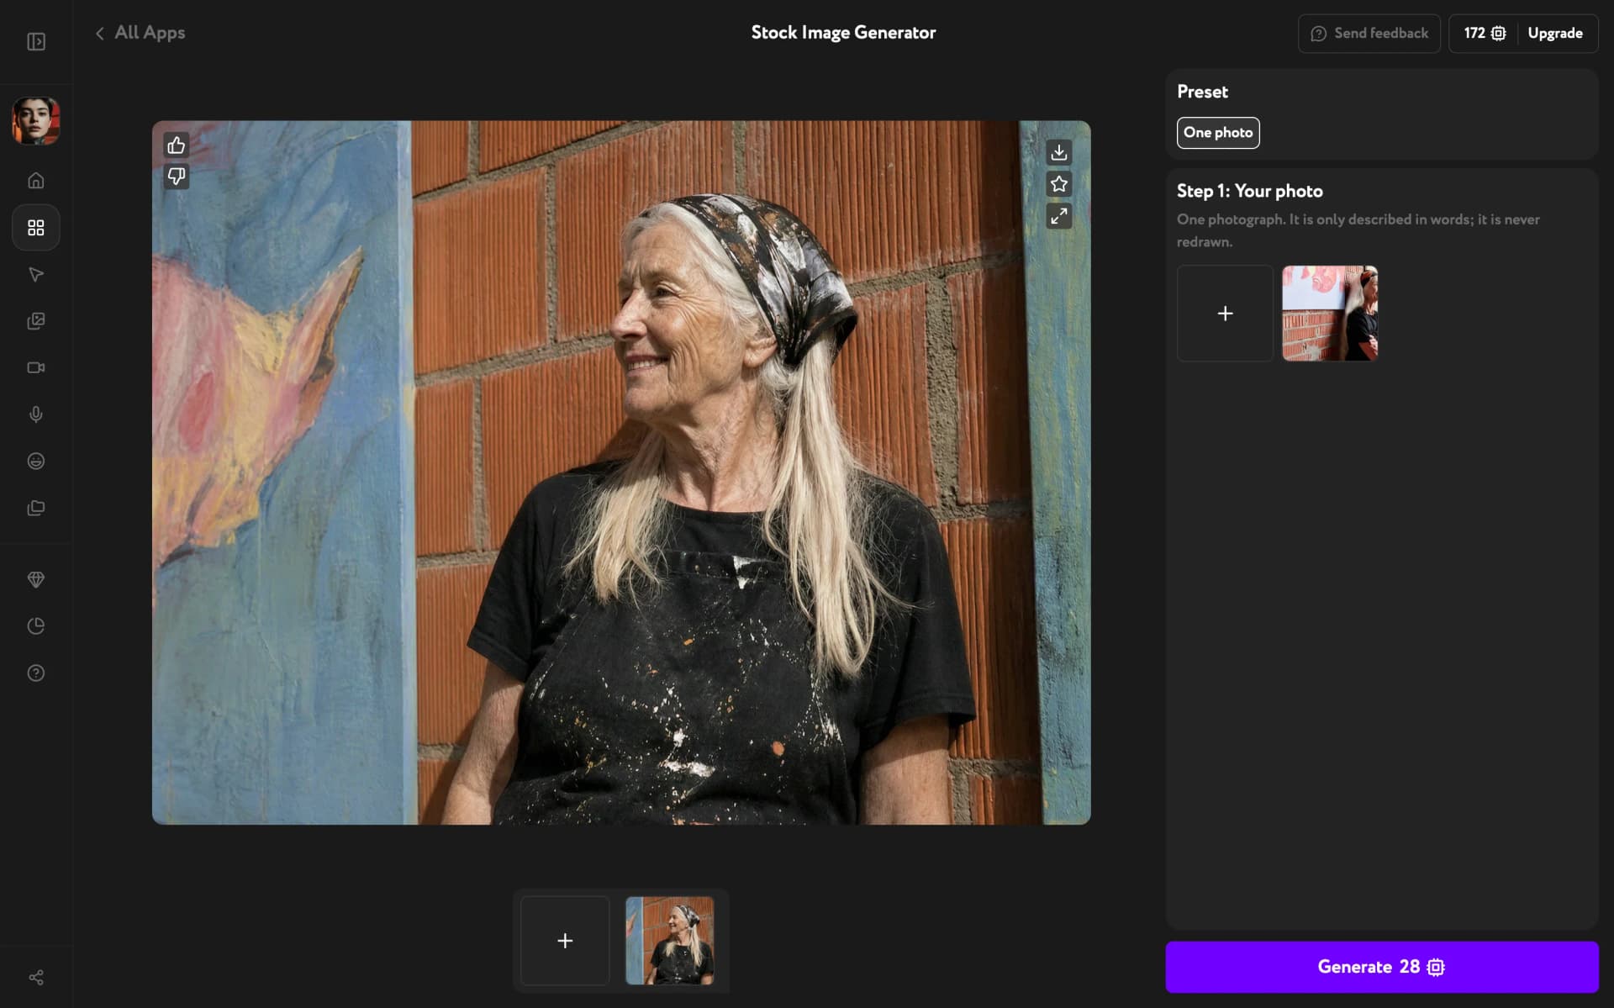Screen dimensions: 1614x1008
Task: Open the diamond premium sidebar icon
Action: [36, 579]
